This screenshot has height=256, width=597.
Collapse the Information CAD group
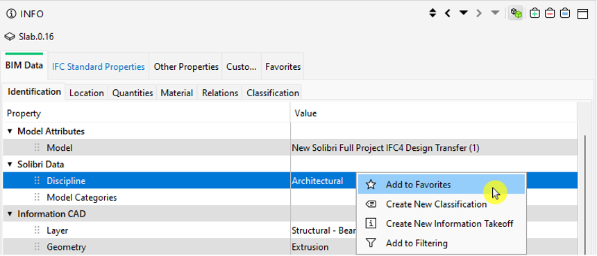click(x=10, y=214)
